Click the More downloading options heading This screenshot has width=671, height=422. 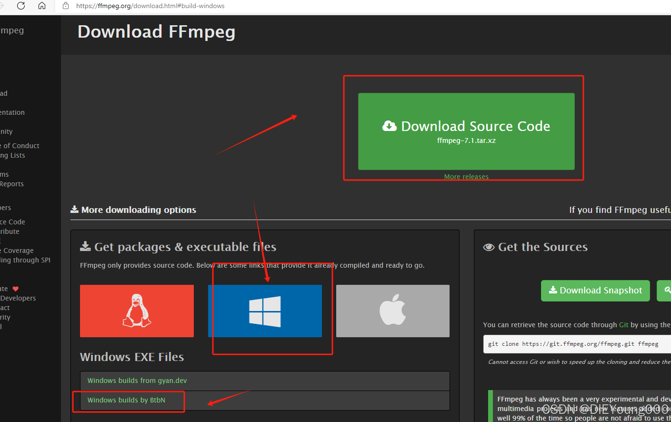(x=133, y=210)
